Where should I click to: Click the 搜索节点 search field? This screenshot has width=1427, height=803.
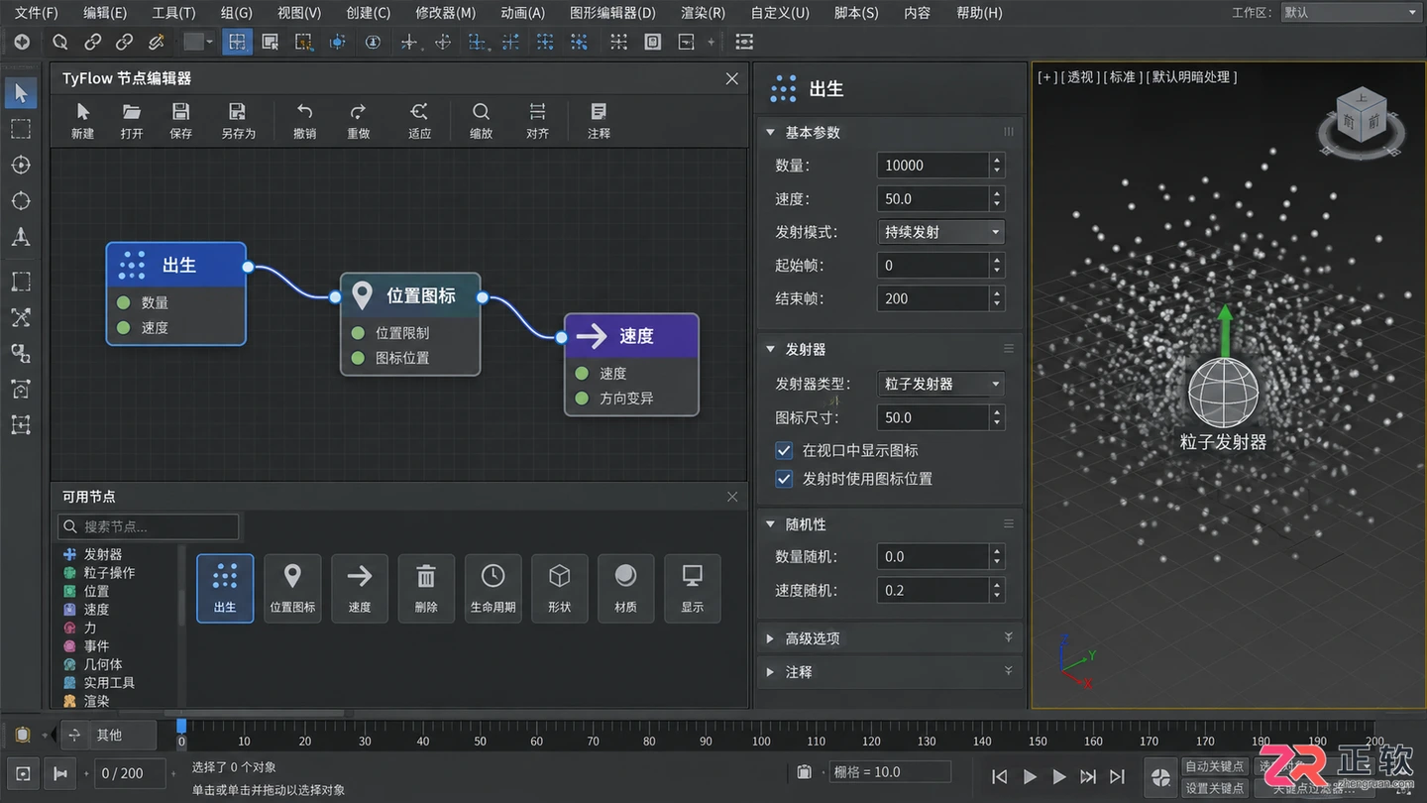pos(148,526)
